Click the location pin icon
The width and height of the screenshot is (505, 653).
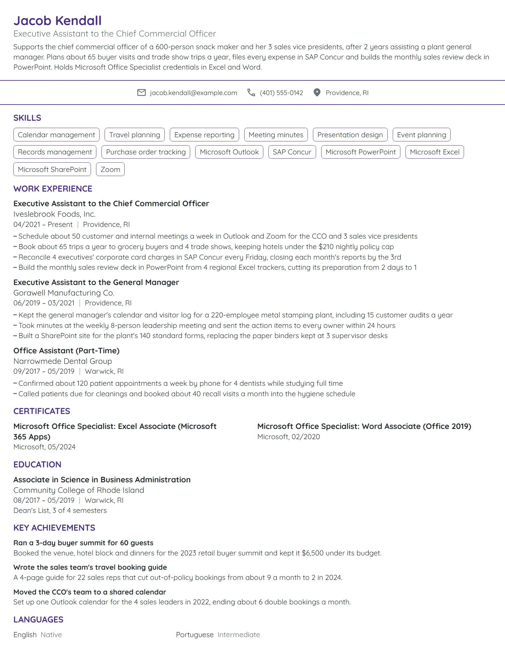pos(317,92)
